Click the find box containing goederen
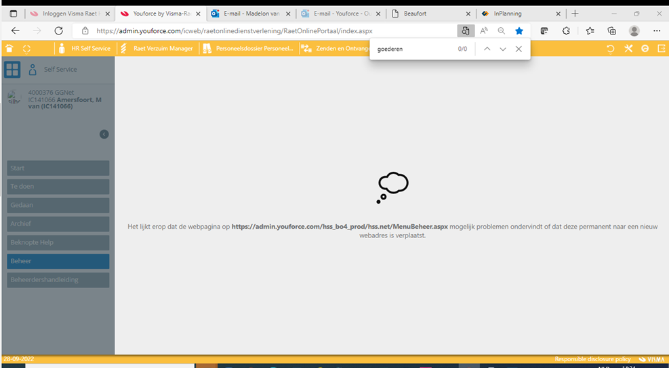This screenshot has height=368, width=669. (414, 49)
